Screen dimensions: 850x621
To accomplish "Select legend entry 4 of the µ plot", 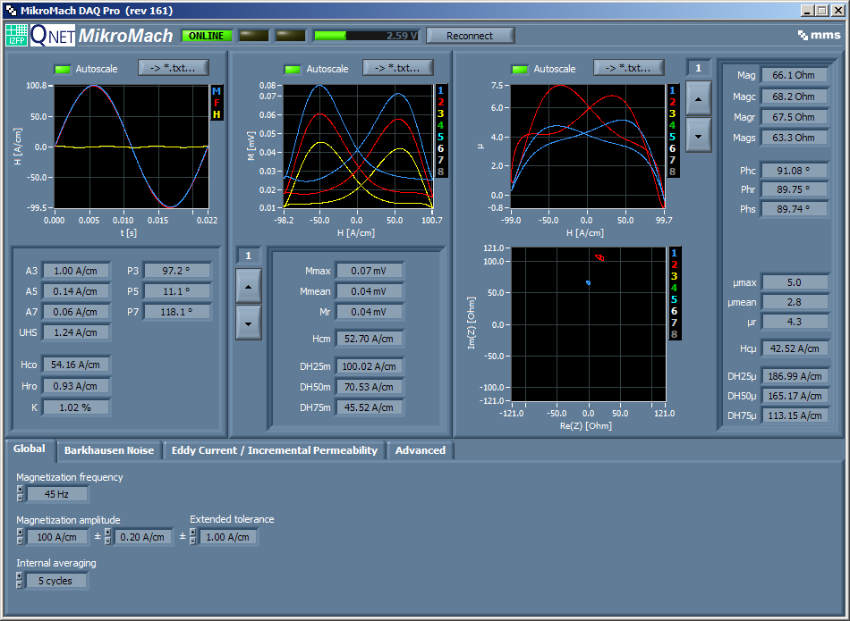I will [672, 125].
